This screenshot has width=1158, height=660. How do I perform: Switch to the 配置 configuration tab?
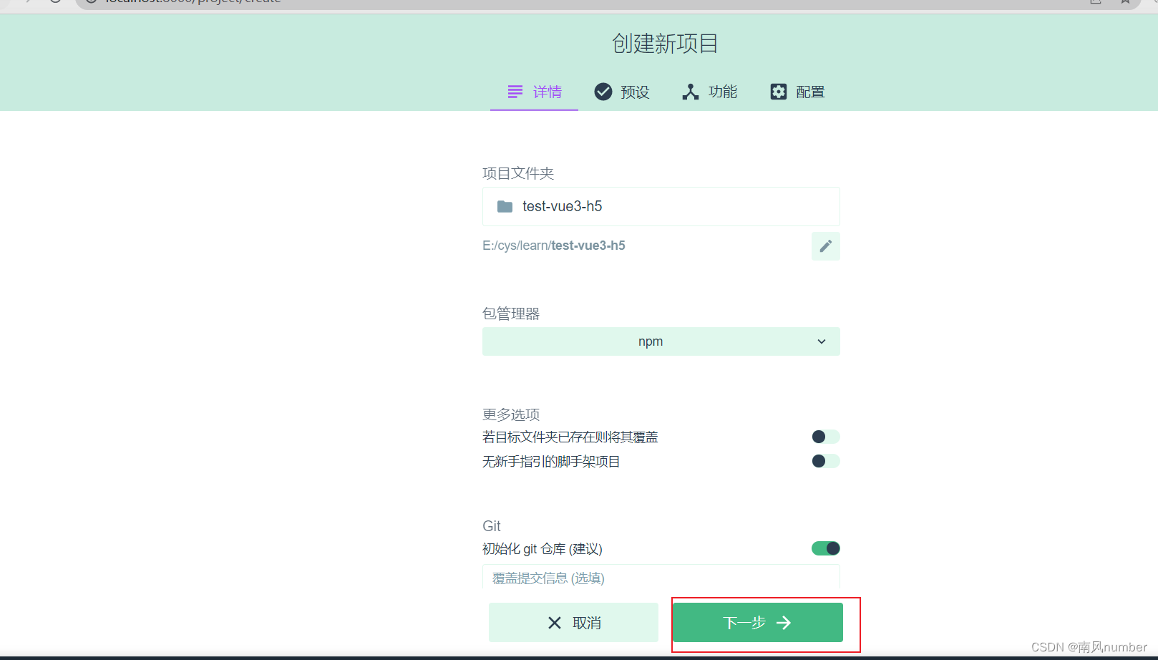click(x=797, y=92)
